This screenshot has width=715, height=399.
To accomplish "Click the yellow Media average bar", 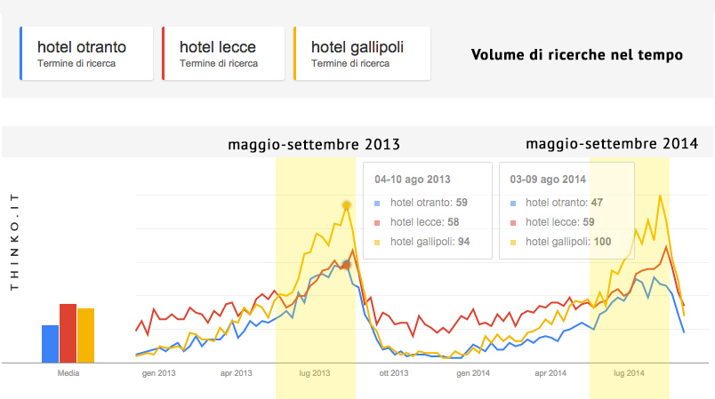I will tap(85, 335).
